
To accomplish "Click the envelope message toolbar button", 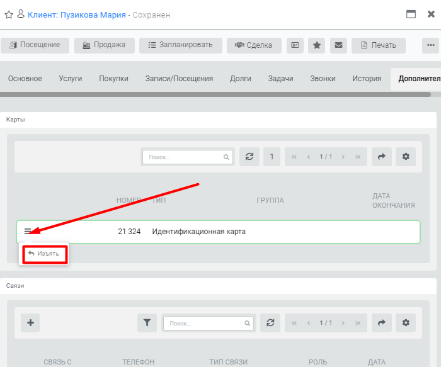I will tap(338, 45).
